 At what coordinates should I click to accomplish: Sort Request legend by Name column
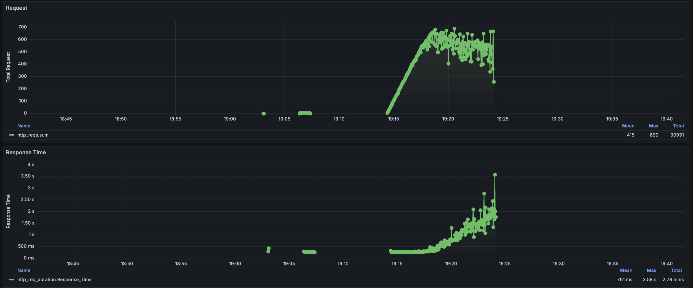pos(24,126)
